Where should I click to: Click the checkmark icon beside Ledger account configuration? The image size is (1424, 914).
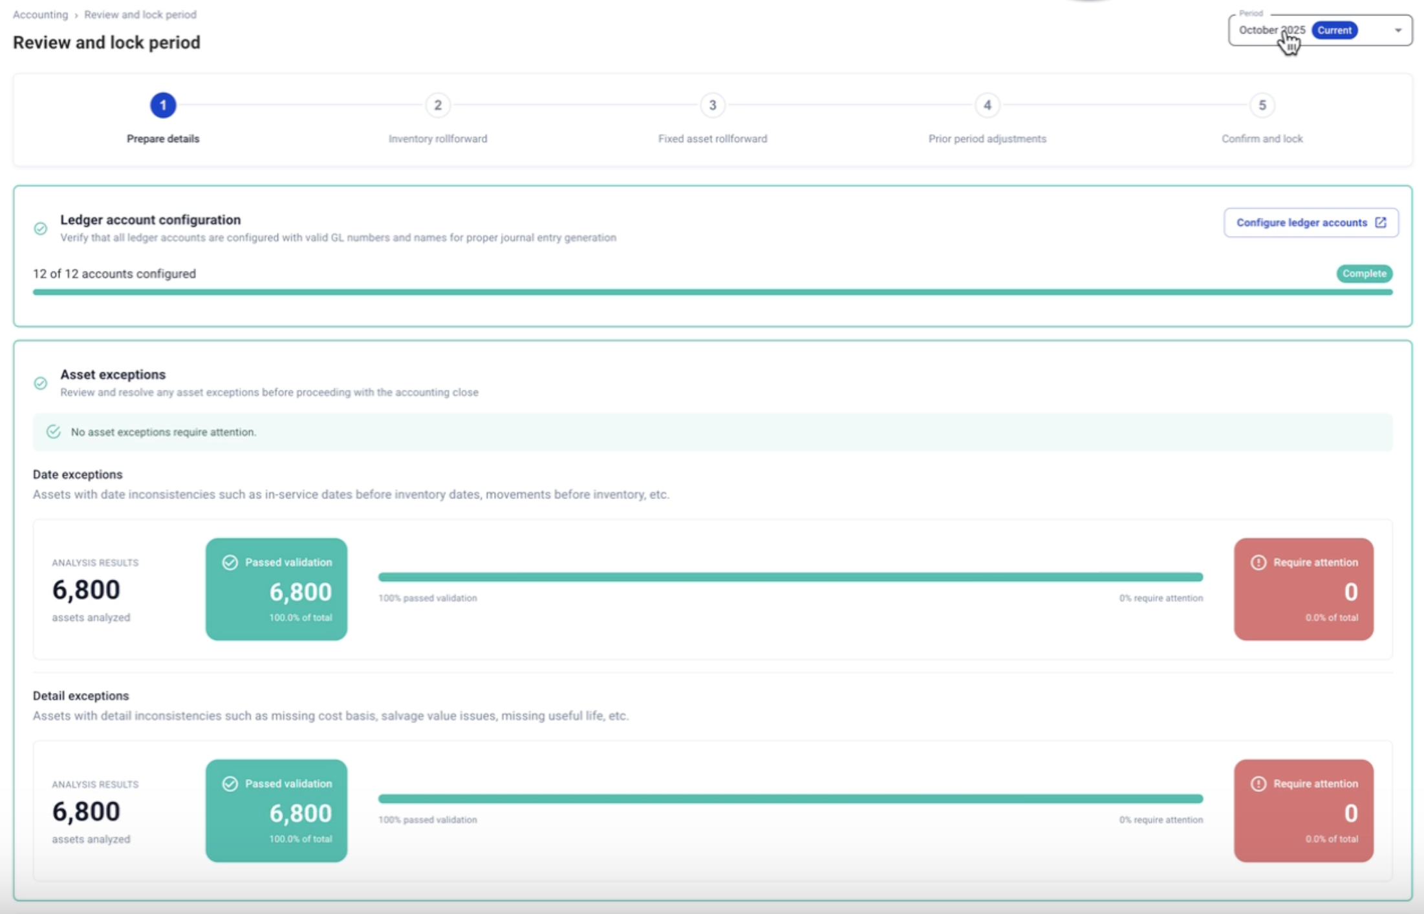pos(40,229)
